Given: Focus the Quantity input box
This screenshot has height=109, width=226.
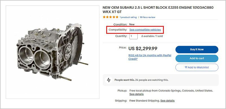Looking at the screenshot, I should coord(133,36).
